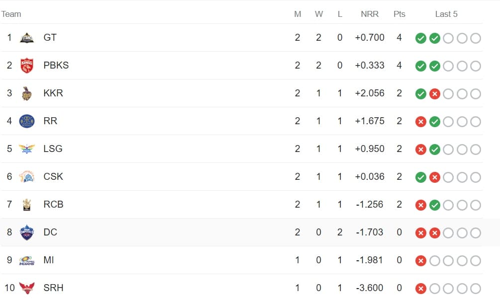The image size is (500, 303).
Task: Click the Team column header
Action: click(x=11, y=14)
